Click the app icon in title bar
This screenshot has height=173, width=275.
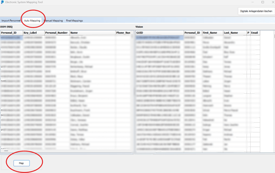click(x=2, y=2)
